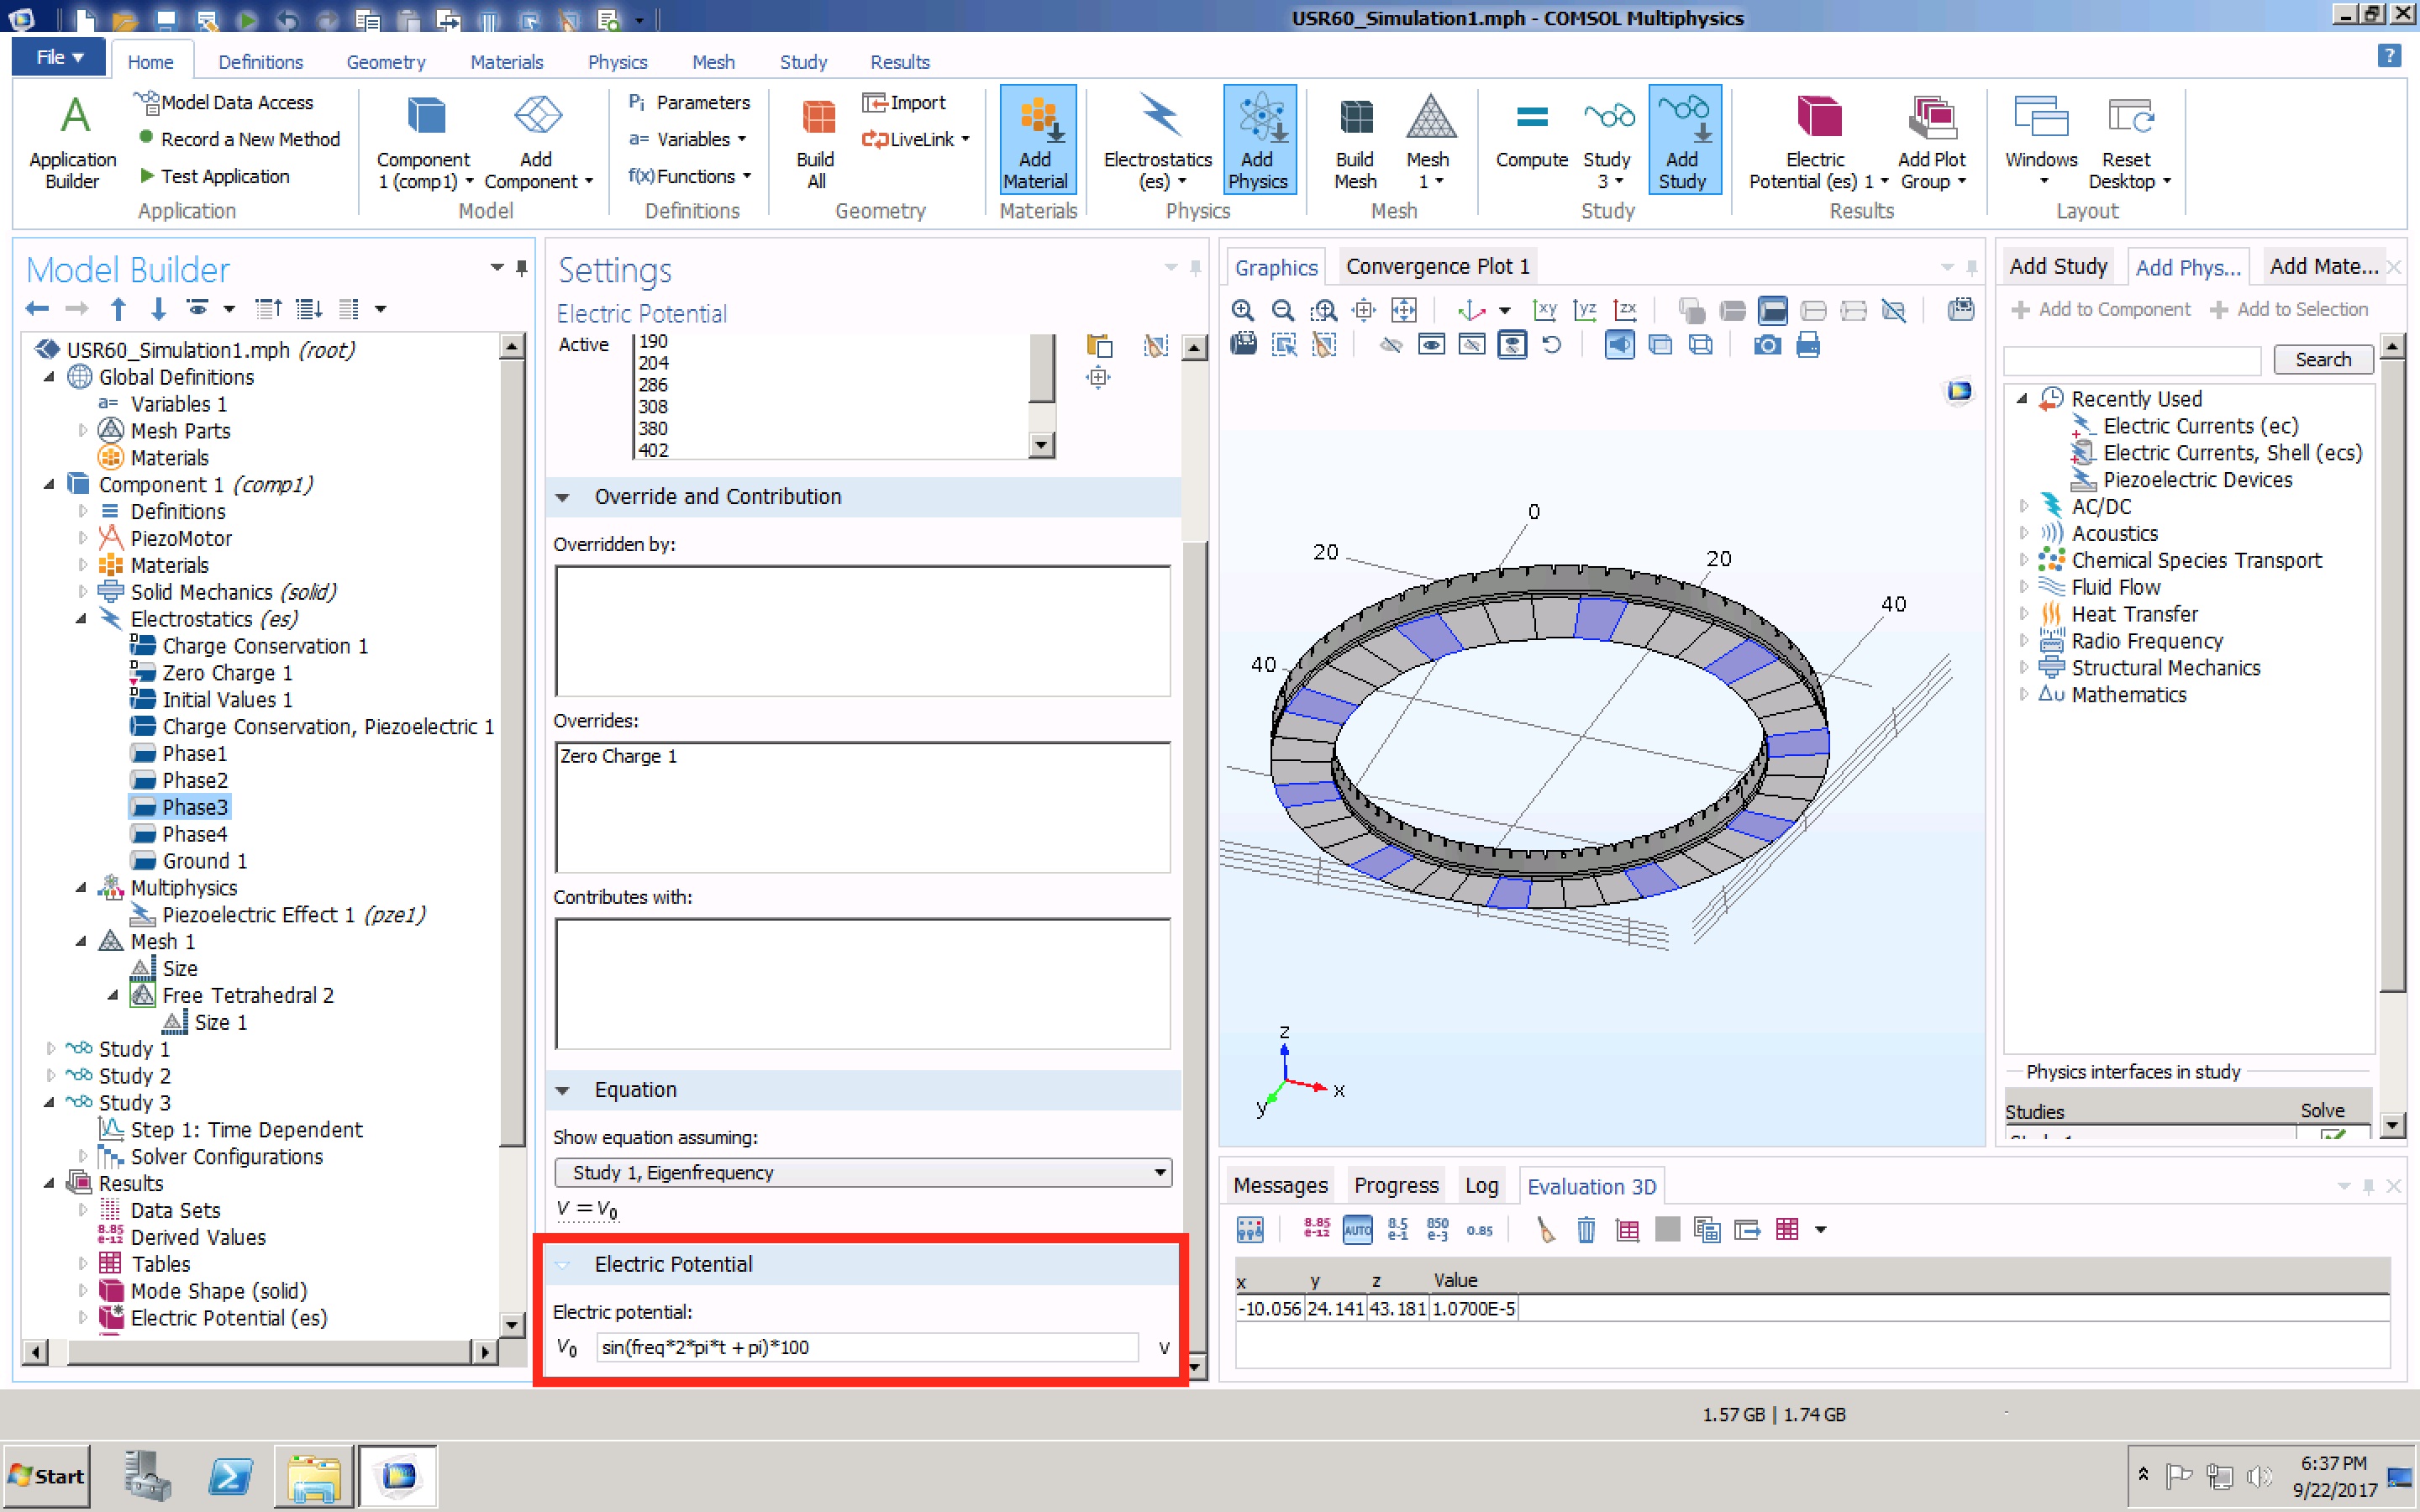2420x1512 pixels.
Task: Open the Mesh ribbon tab
Action: click(x=713, y=62)
